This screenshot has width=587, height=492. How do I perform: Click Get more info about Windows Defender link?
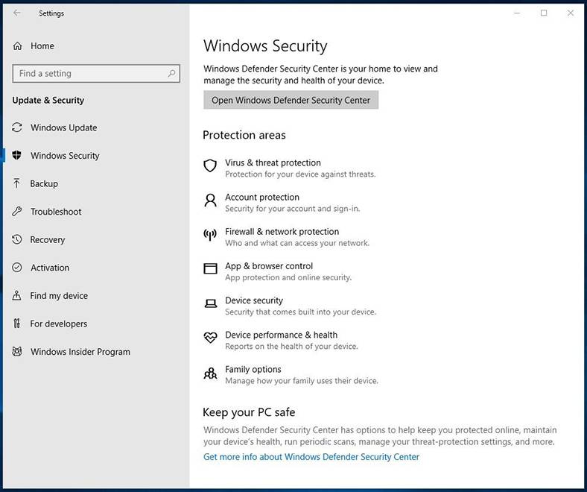[311, 457]
